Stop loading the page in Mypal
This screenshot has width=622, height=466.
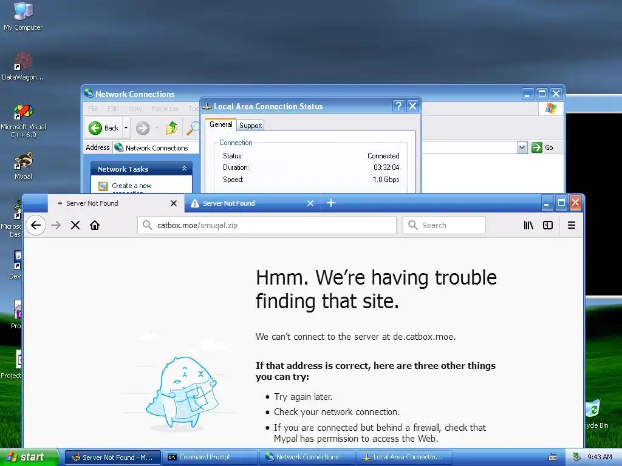[75, 225]
